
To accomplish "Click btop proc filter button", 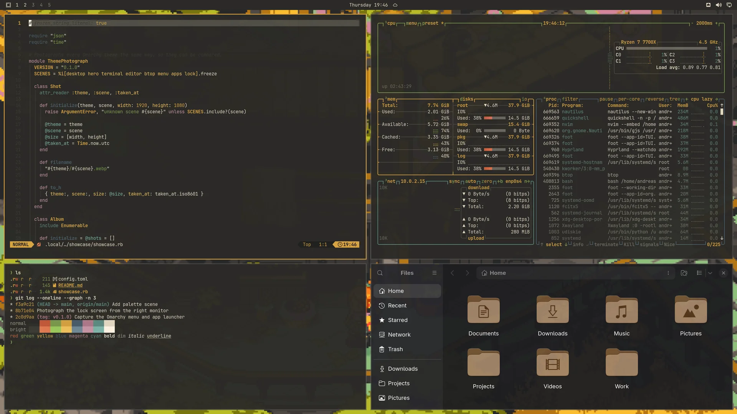I will tap(570, 99).
